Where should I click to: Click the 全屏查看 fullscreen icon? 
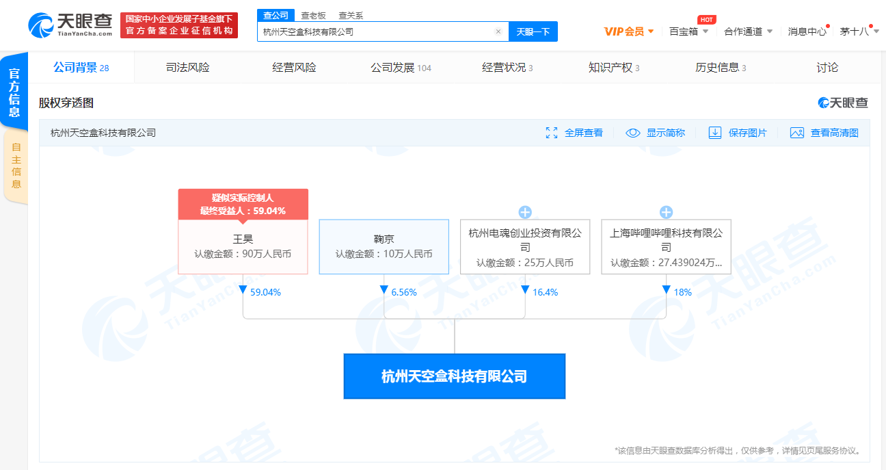click(x=552, y=132)
